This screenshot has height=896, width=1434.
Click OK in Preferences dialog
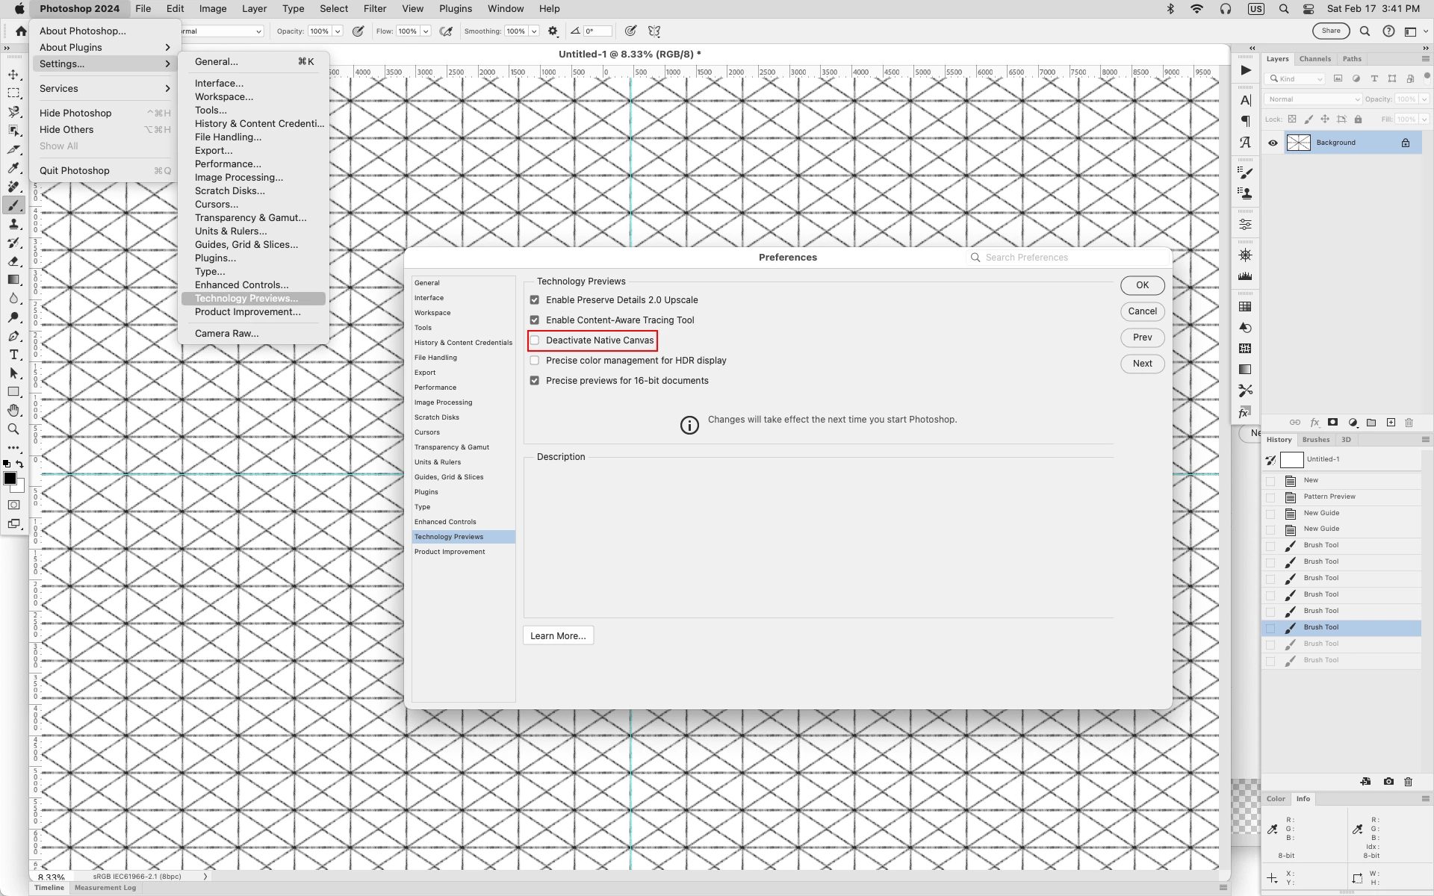[x=1142, y=285]
